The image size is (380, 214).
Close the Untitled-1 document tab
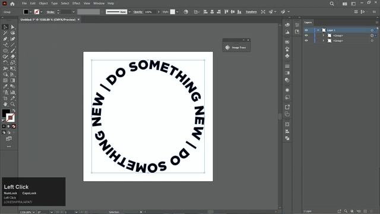[x=78, y=20]
